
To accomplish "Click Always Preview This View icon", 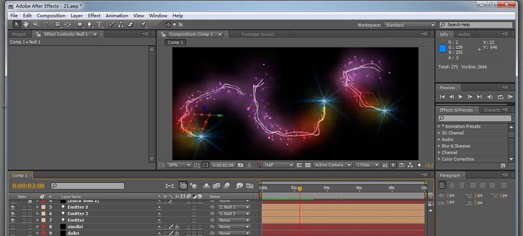I will click(162, 165).
